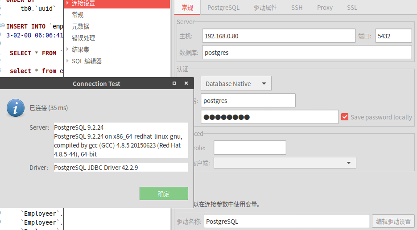Viewport: 417px width, 230px height.
Task: Click the lowercase select * from line
Action: pyautogui.click(x=37, y=71)
